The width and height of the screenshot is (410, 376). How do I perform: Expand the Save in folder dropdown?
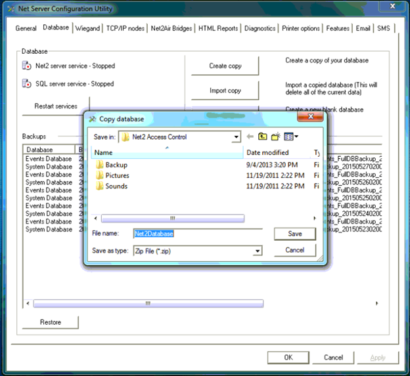[x=236, y=137]
